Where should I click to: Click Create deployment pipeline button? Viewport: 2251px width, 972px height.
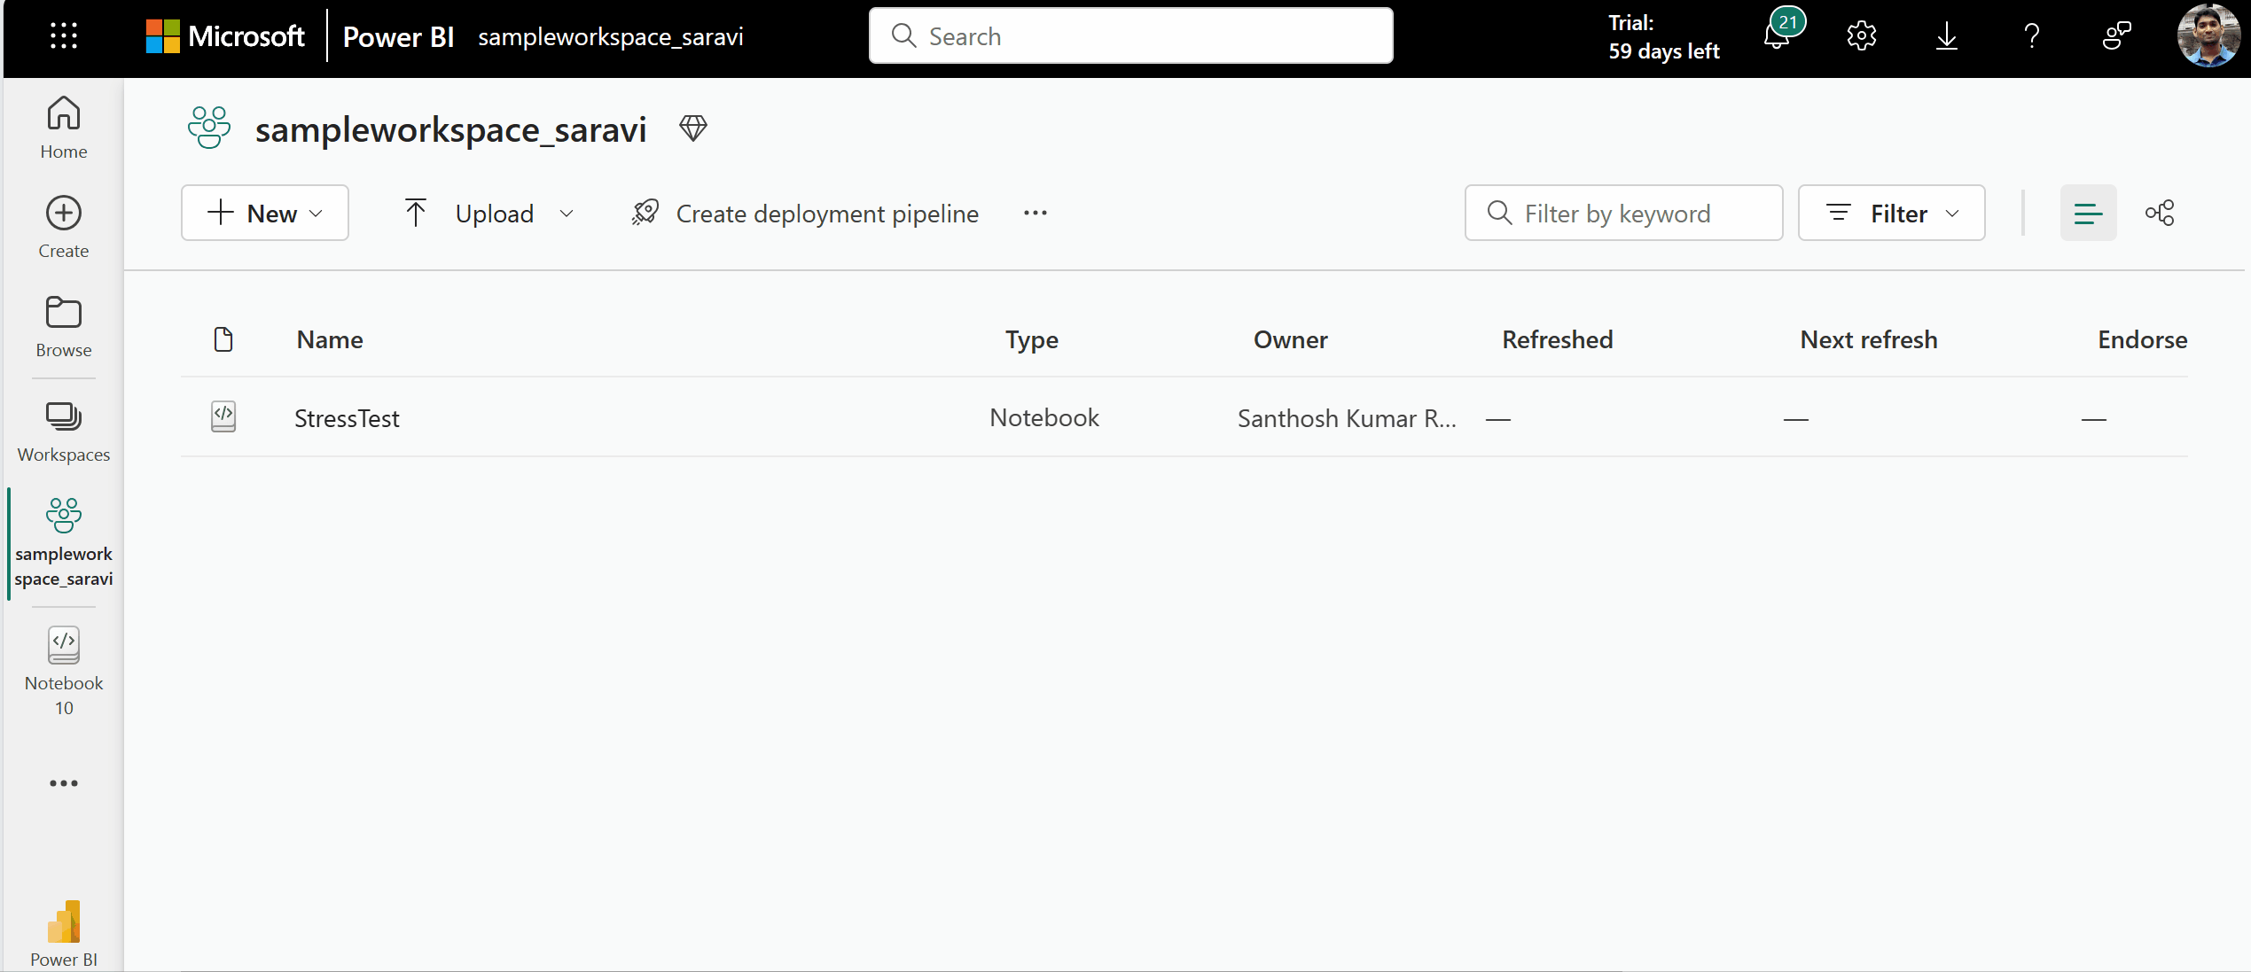pos(805,213)
